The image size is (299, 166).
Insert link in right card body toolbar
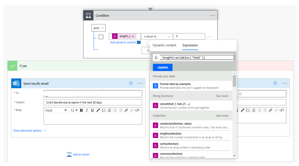[x=270, y=110]
